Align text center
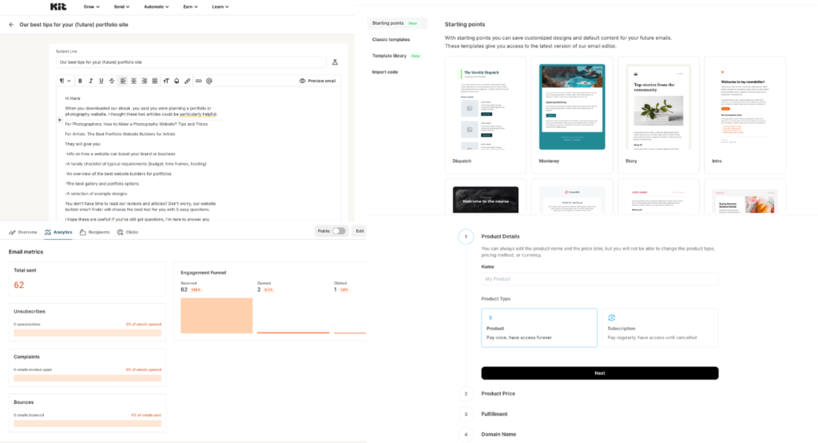The height and width of the screenshot is (443, 818). [133, 81]
